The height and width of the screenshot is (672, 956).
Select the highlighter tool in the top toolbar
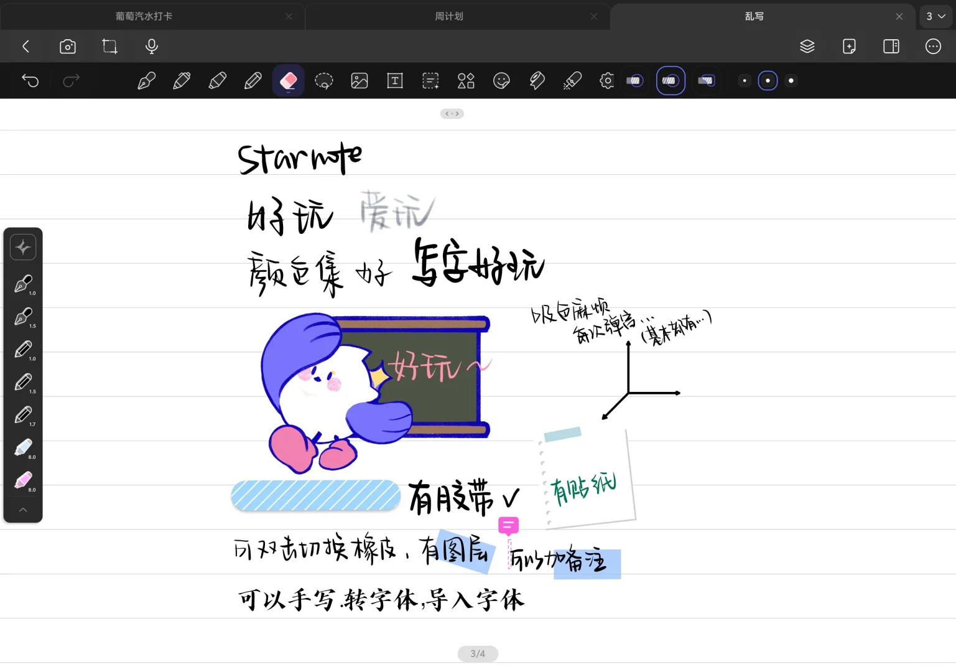(x=217, y=80)
